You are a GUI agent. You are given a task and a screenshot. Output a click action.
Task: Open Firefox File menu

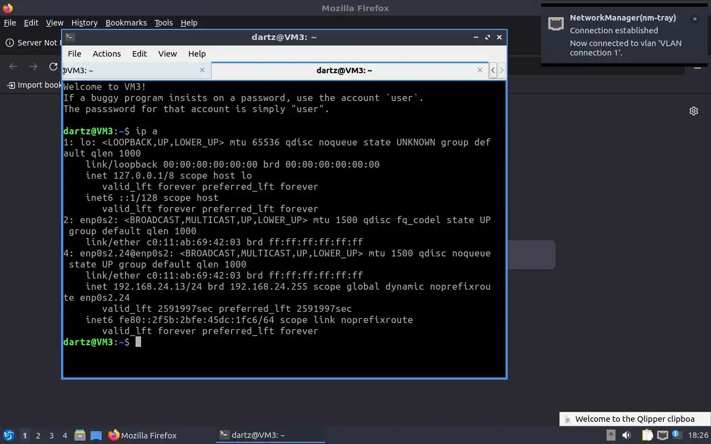(x=10, y=23)
